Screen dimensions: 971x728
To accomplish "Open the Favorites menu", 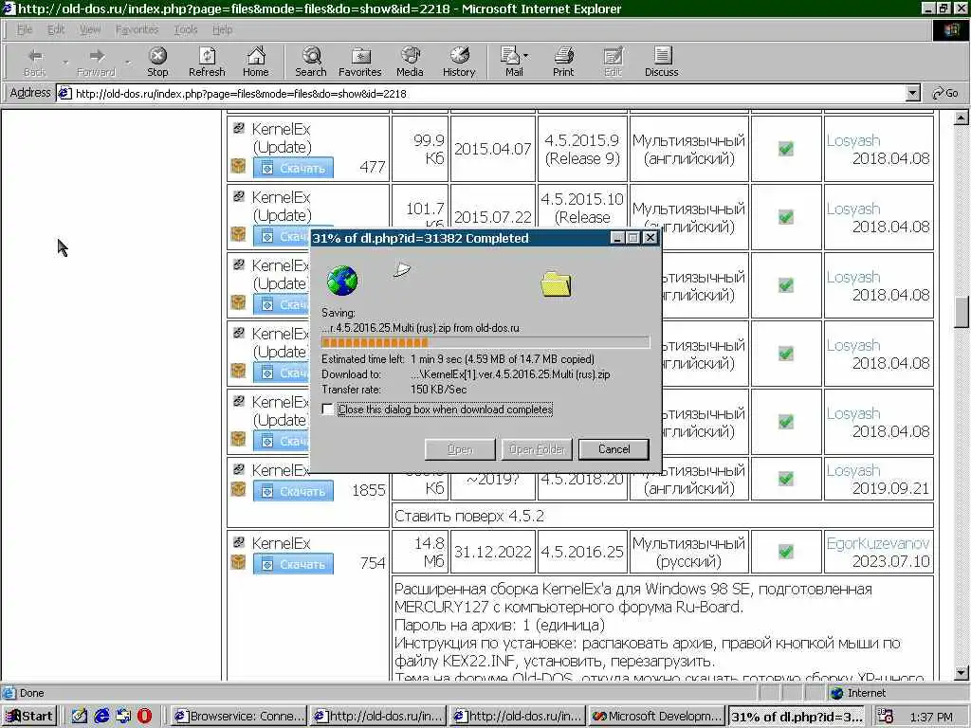I will (137, 29).
